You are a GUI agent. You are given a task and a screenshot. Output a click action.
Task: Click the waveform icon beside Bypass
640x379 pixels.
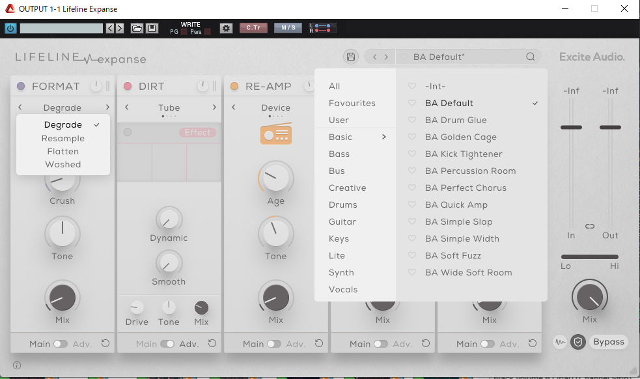(561, 342)
